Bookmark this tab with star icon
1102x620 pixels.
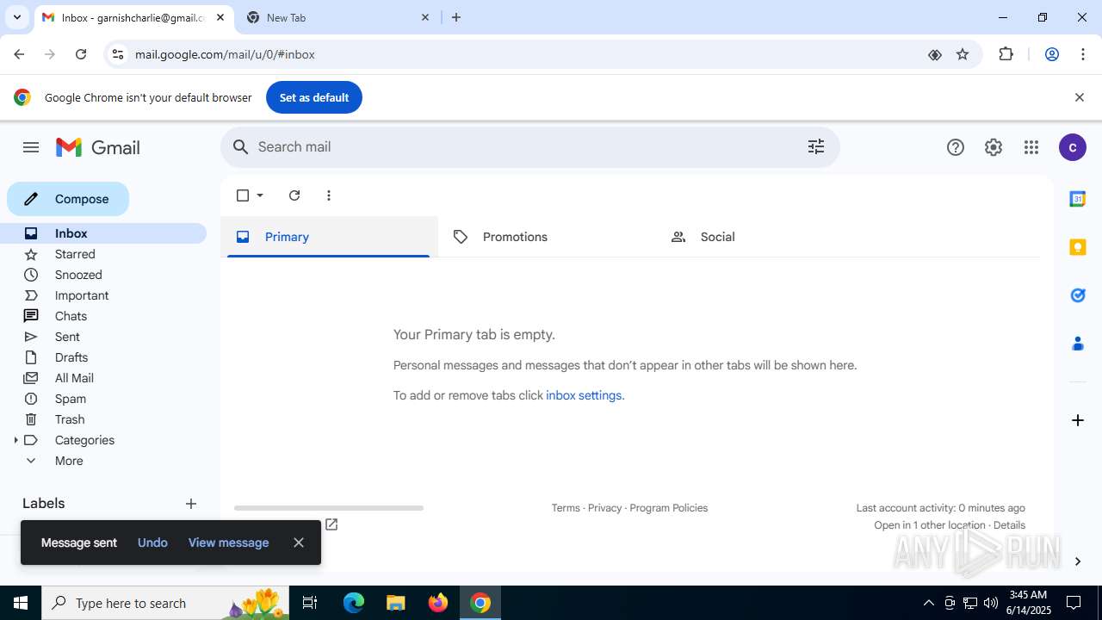point(963,54)
